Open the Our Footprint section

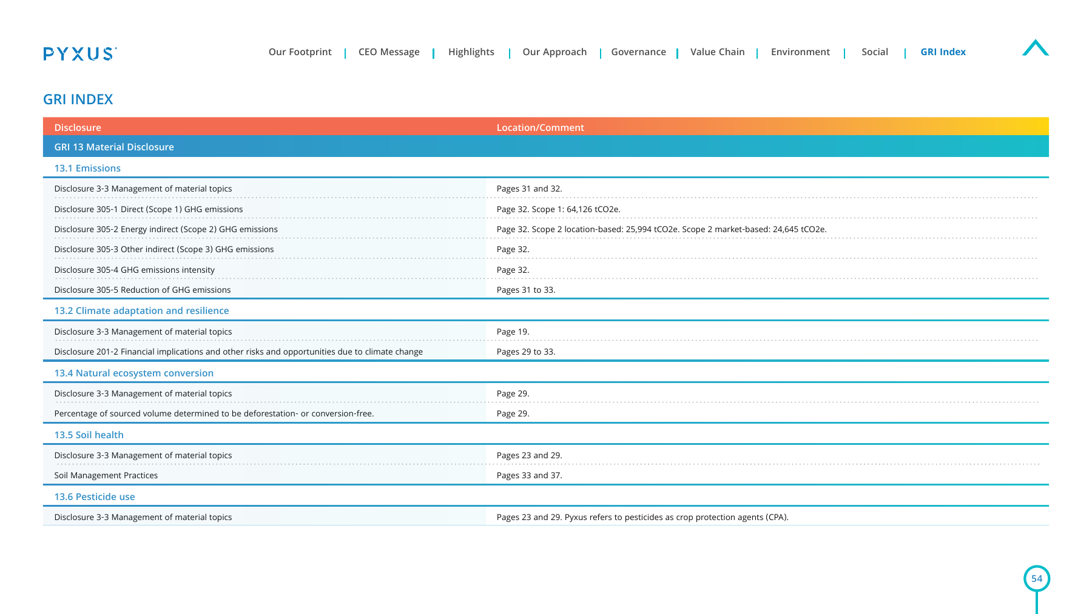[300, 52]
